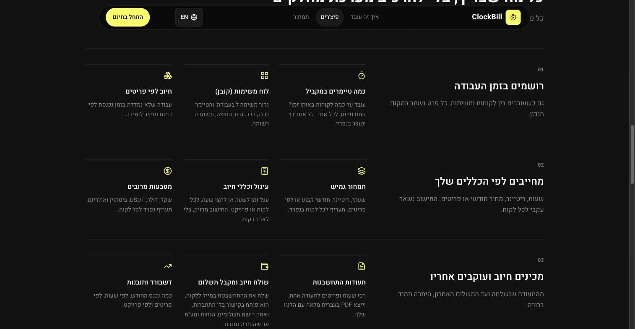This screenshot has height=329, width=635.
Task: Click the section number 01
Action: tap(541, 70)
